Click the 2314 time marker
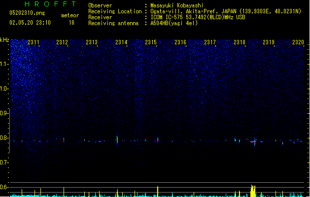 [121, 42]
